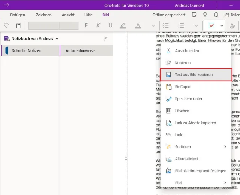Viewport: 240px width, 195px height.
Task: Open the Autorenhinweise page
Action: click(80, 50)
